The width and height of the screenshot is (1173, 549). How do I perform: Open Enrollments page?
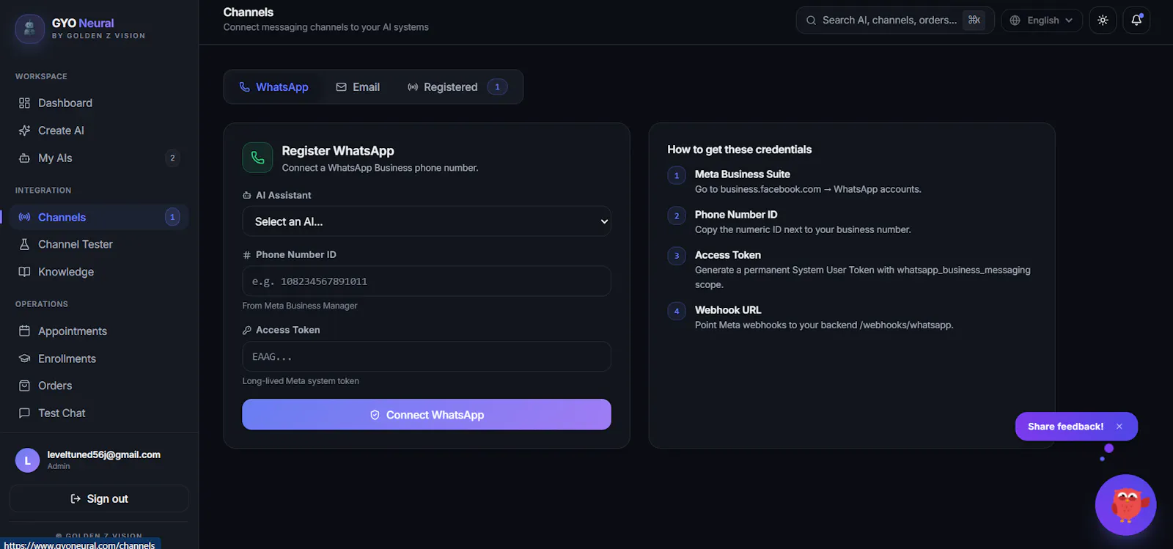[99, 358]
